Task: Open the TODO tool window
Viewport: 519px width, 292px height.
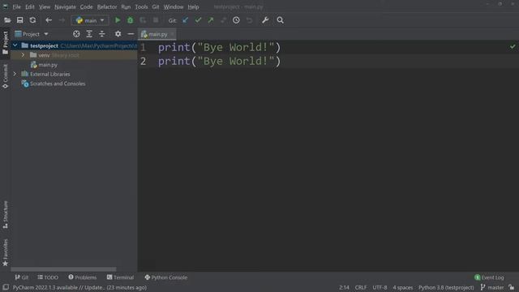Action: tap(48, 277)
